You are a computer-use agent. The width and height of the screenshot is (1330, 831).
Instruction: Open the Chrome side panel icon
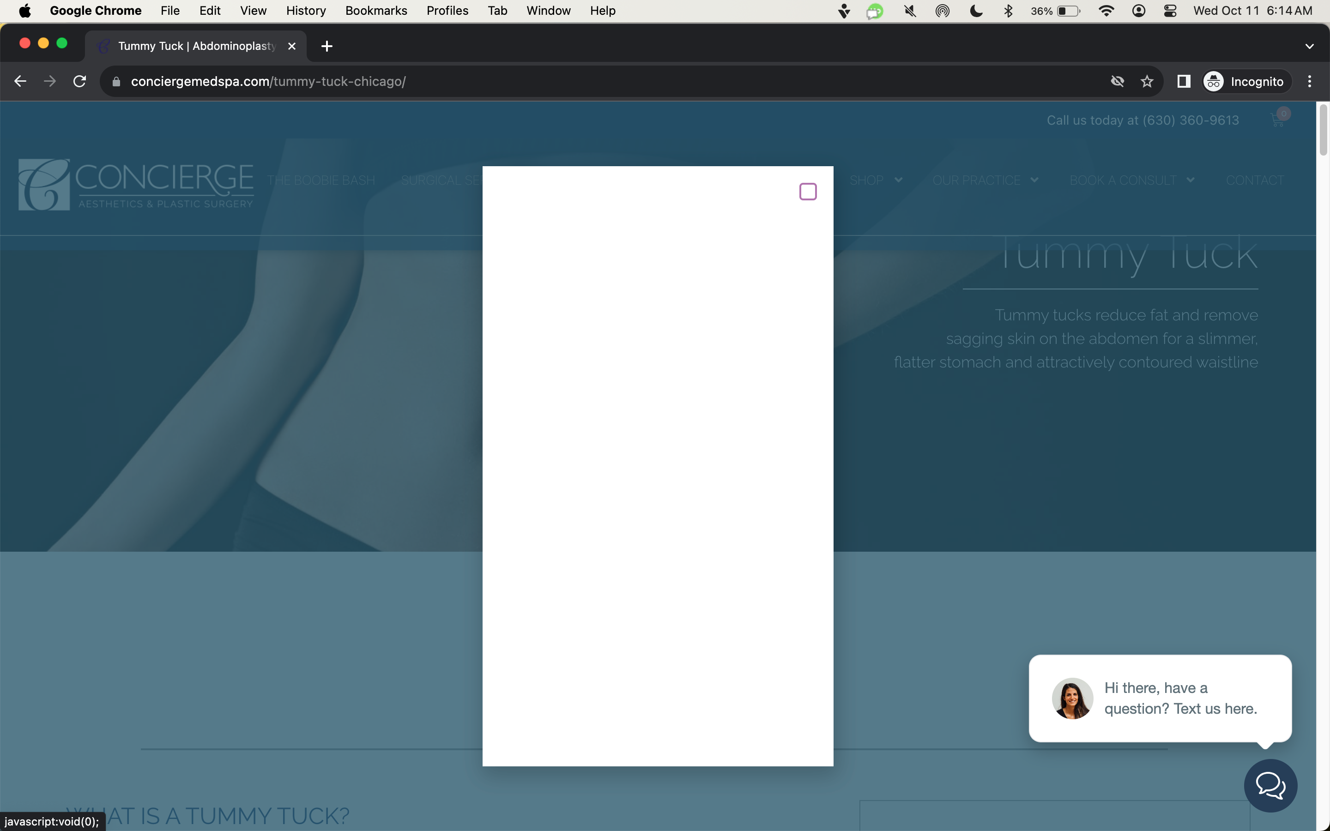1184,81
